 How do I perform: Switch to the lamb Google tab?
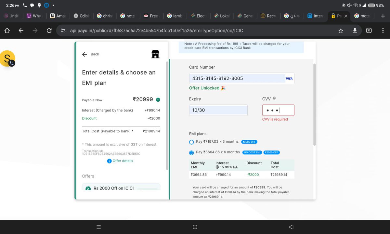(175, 16)
